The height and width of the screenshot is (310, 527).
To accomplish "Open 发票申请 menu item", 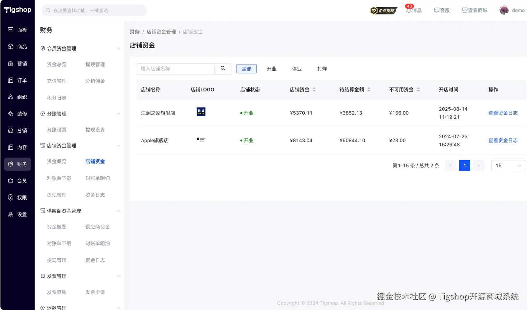I will click(x=95, y=292).
